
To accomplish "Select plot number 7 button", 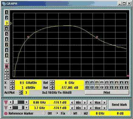I will [x=7, y=45].
